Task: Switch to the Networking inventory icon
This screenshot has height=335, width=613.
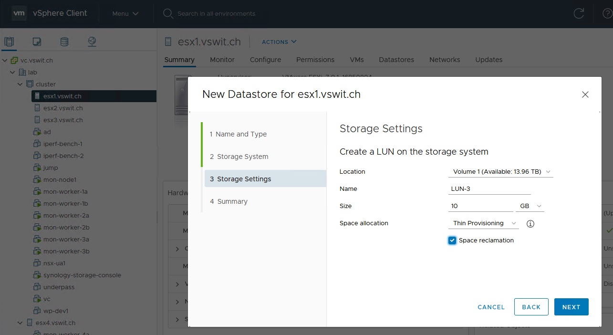Action: (x=92, y=42)
